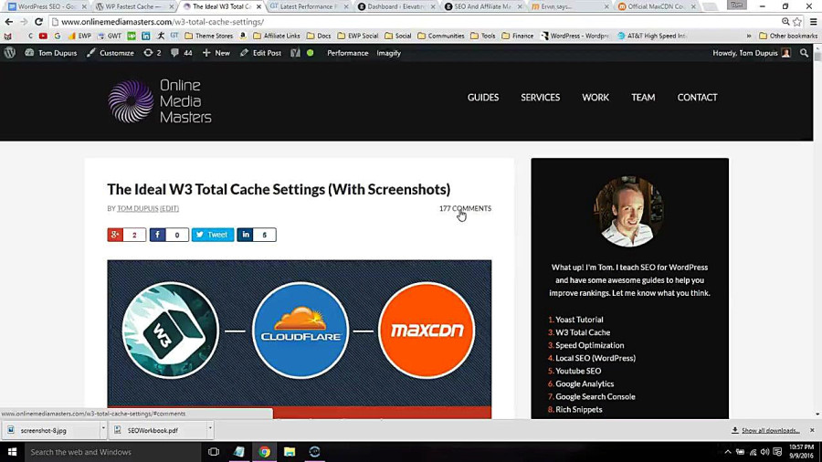Open the SERVICES menu

pyautogui.click(x=540, y=98)
